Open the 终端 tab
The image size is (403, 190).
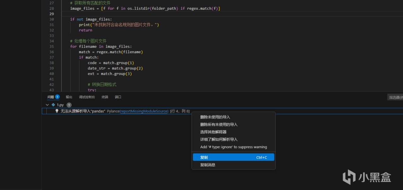(105, 97)
